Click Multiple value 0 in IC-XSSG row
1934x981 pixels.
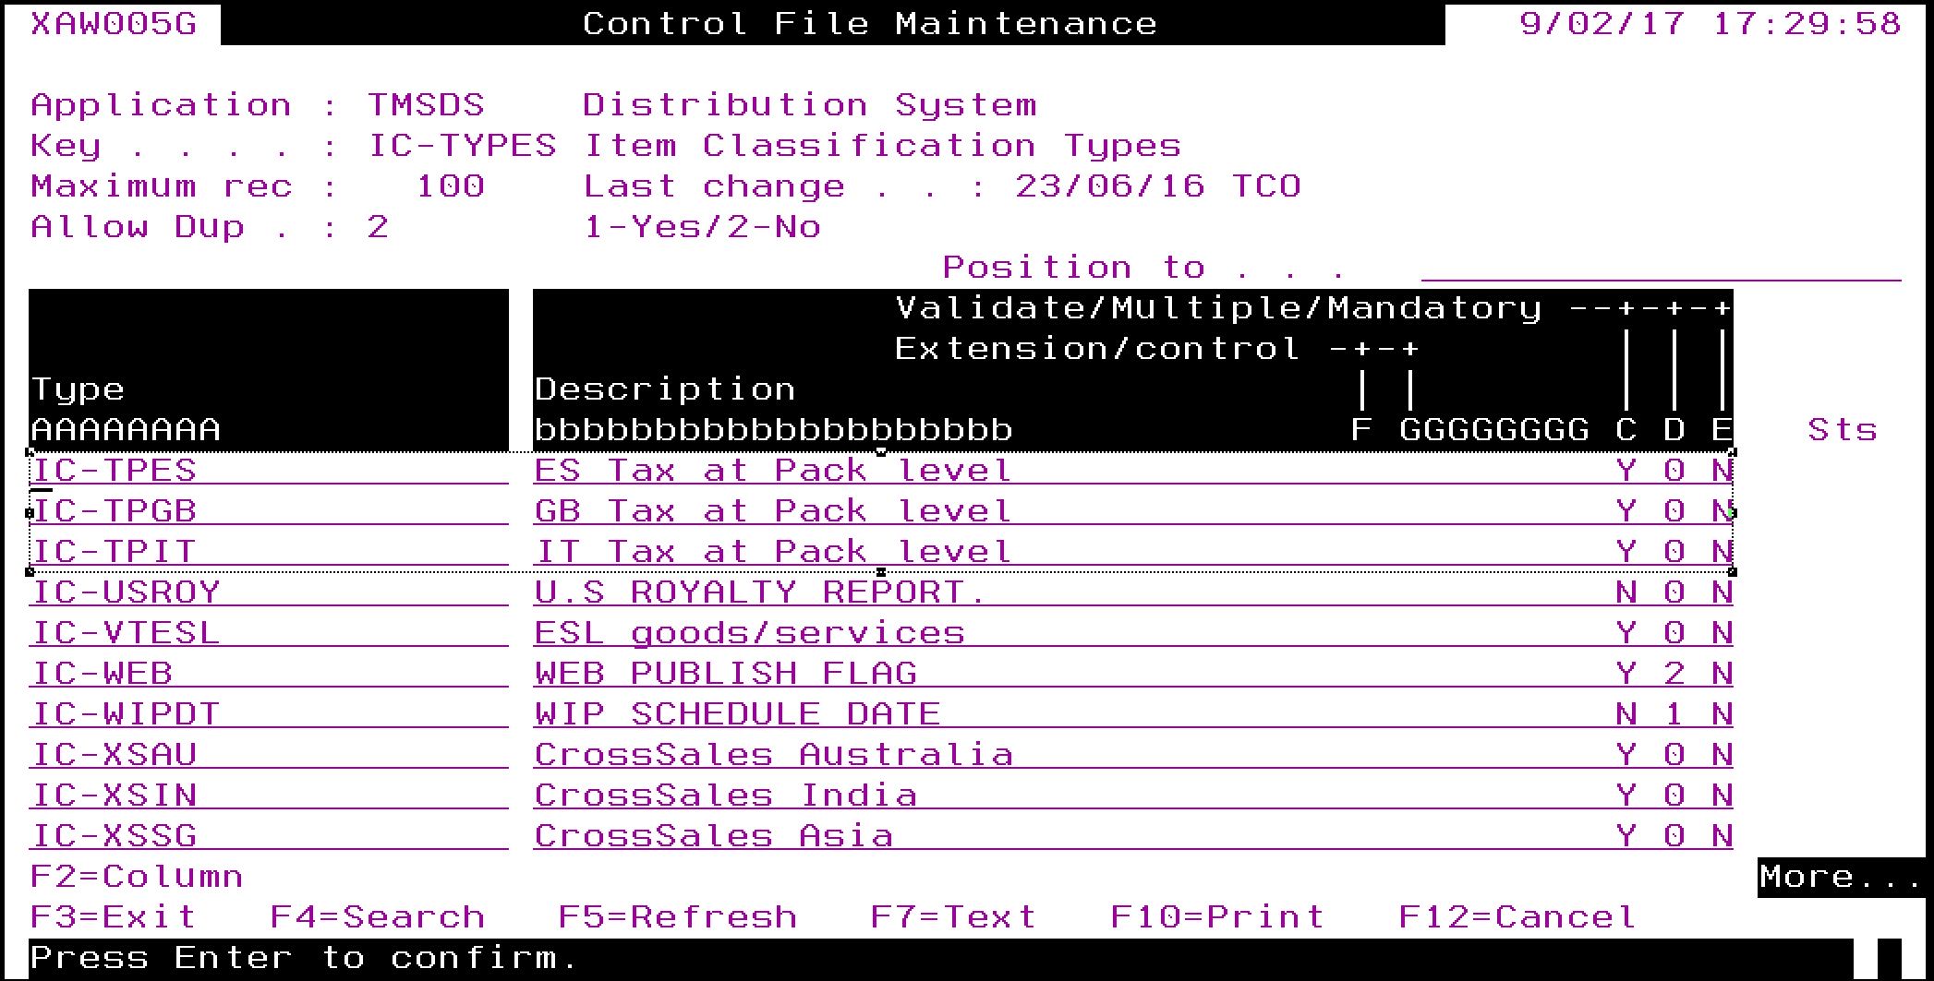point(1674,835)
